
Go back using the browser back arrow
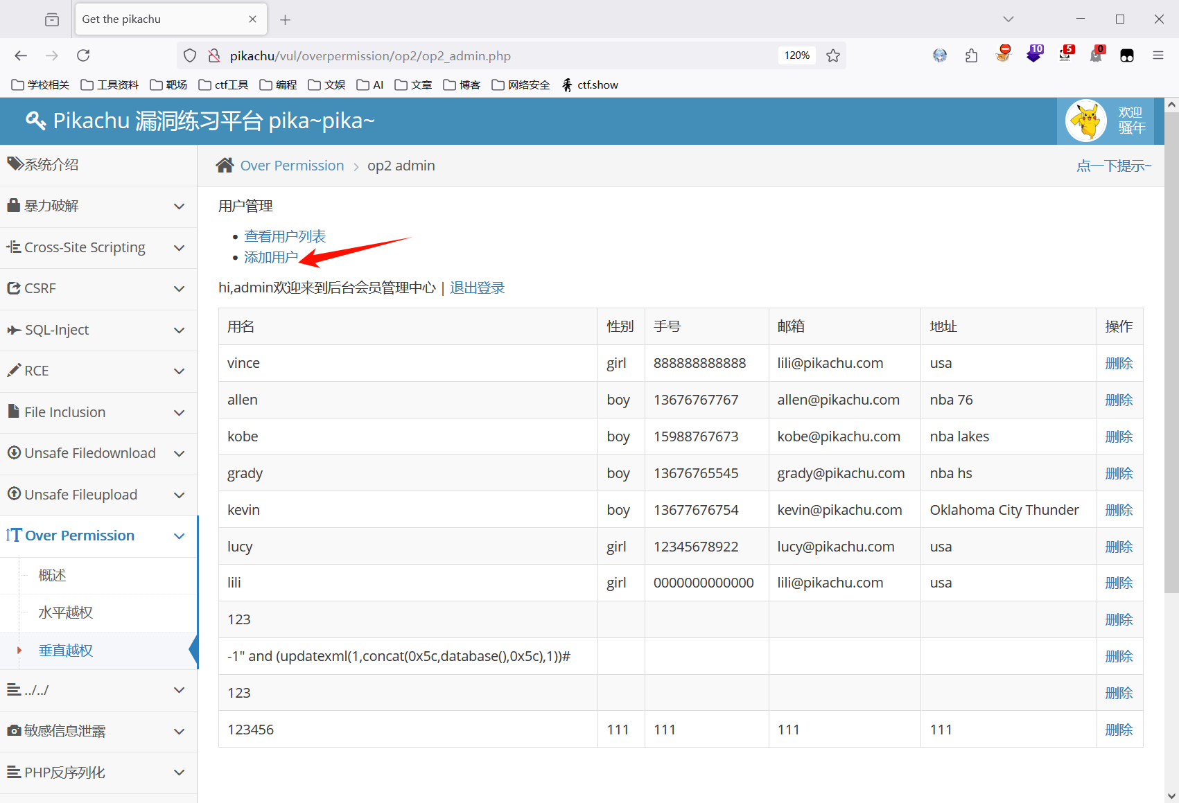click(x=21, y=55)
